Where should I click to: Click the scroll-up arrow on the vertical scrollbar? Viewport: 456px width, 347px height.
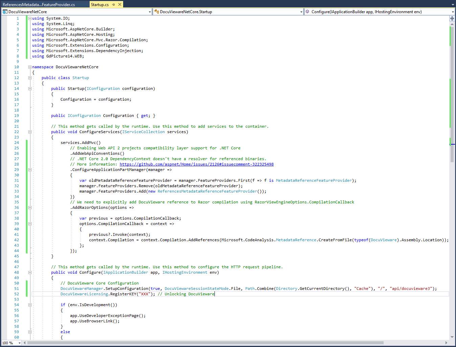coord(452,25)
